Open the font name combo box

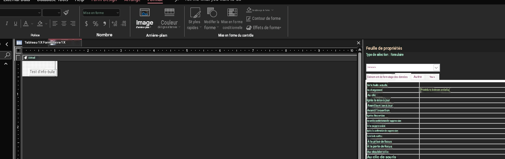pyautogui.click(x=20, y=13)
